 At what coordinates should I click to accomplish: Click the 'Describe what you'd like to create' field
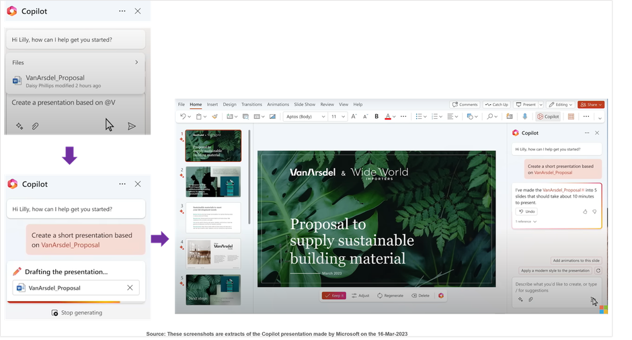[x=557, y=287]
